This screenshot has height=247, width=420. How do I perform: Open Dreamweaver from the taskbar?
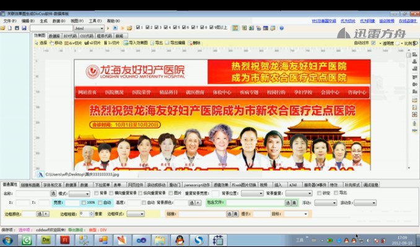[46, 240]
